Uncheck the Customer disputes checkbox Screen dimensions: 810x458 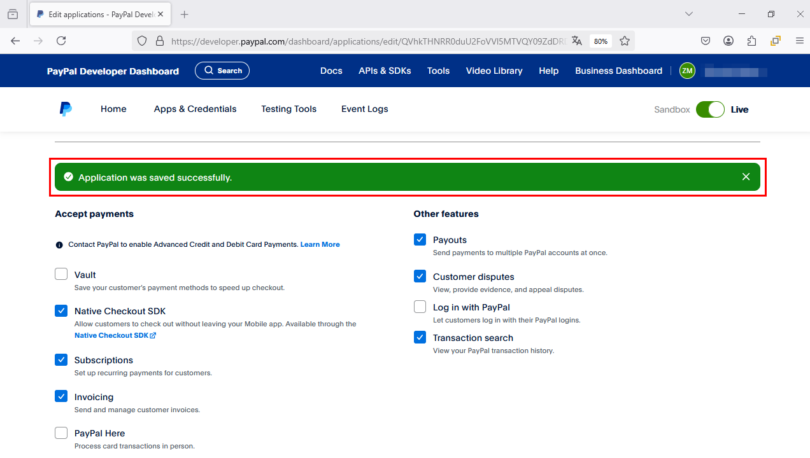[420, 276]
